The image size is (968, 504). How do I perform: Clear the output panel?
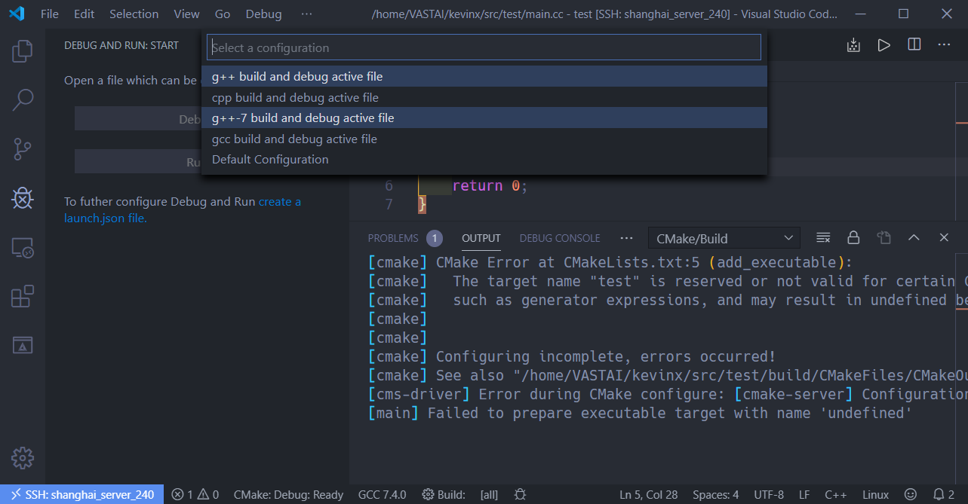click(x=823, y=238)
